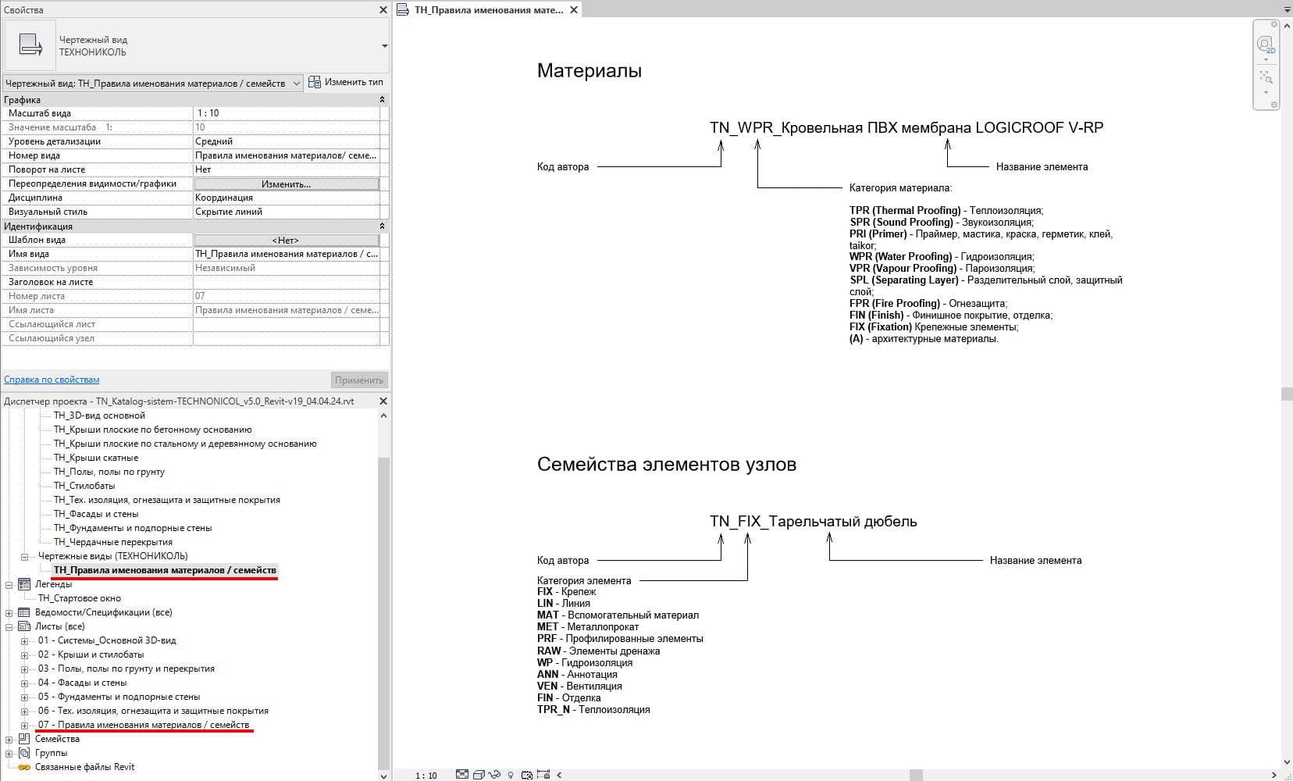1293x781 pixels.
Task: Expand the Листы (все) tree node
Action: [x=9, y=626]
